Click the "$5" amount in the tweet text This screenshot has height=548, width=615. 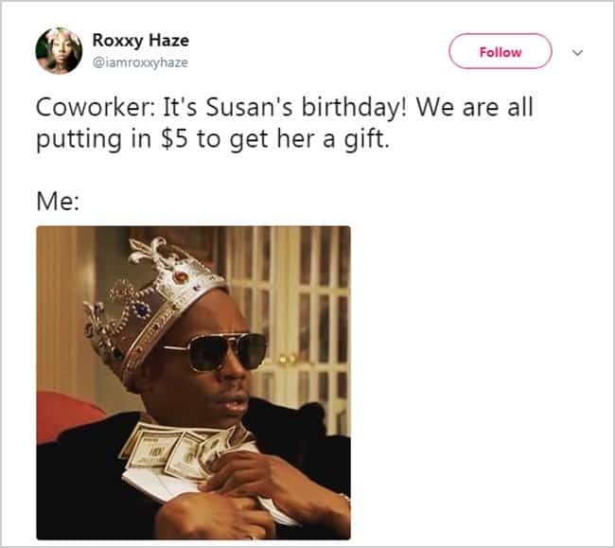pyautogui.click(x=174, y=140)
